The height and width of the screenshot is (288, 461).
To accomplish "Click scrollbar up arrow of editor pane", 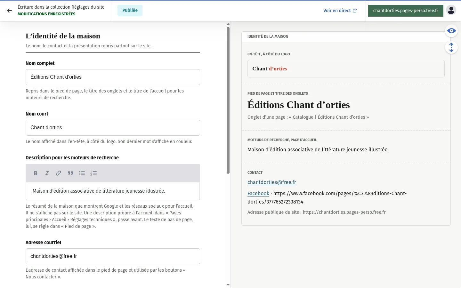I will click(228, 24).
